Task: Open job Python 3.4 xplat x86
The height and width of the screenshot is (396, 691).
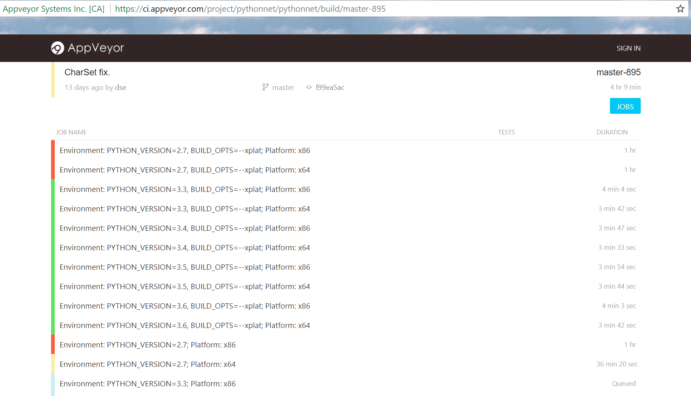Action: coord(185,228)
